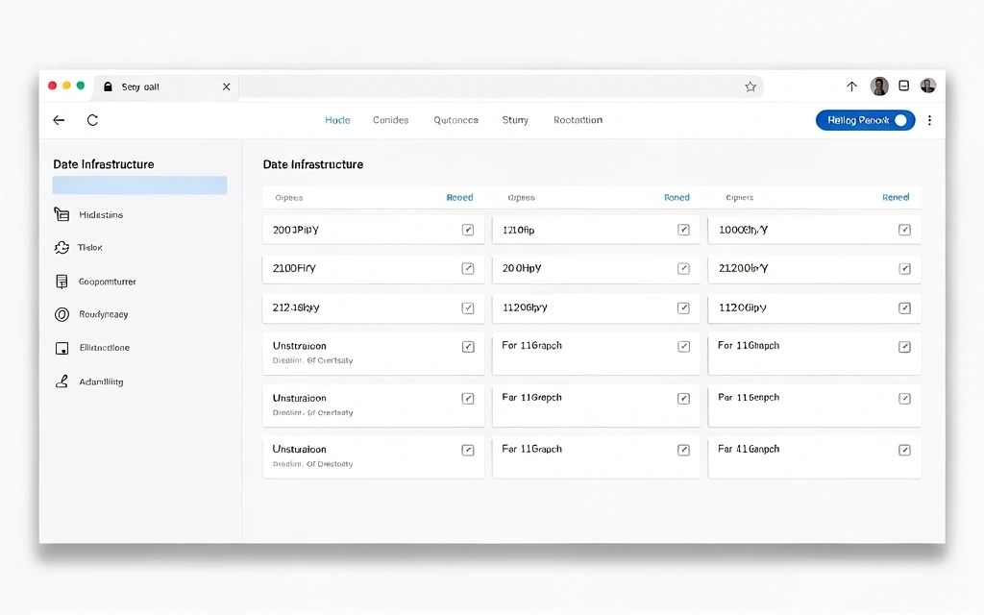
Task: Open the Hocle tab
Action: point(337,120)
